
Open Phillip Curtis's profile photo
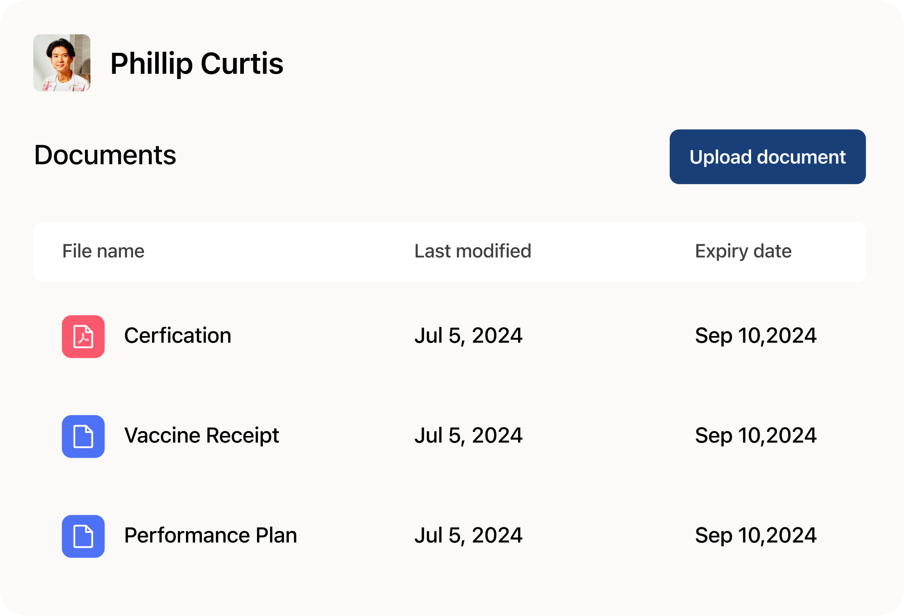tap(63, 63)
